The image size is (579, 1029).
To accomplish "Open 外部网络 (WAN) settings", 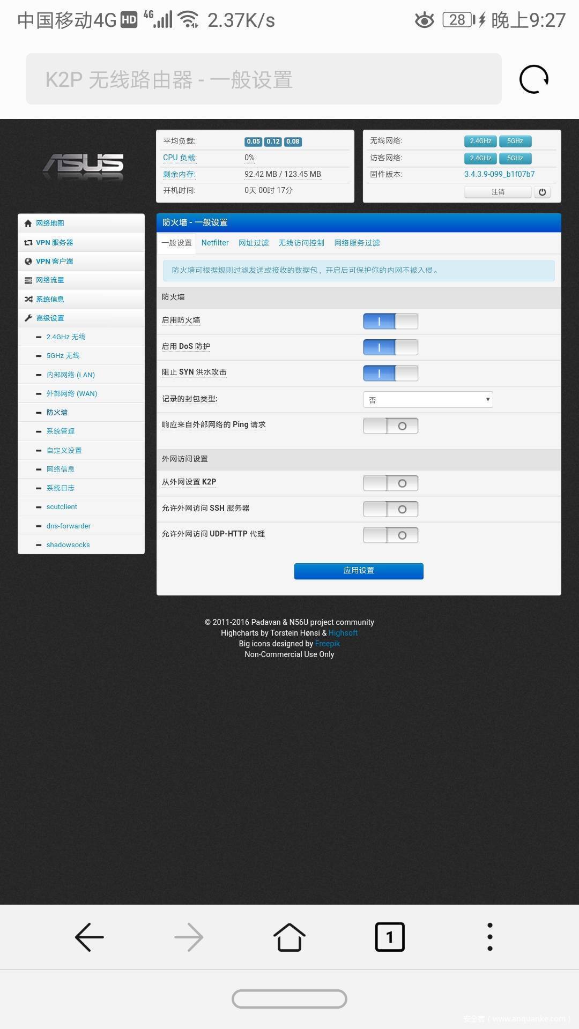I will [x=81, y=393].
